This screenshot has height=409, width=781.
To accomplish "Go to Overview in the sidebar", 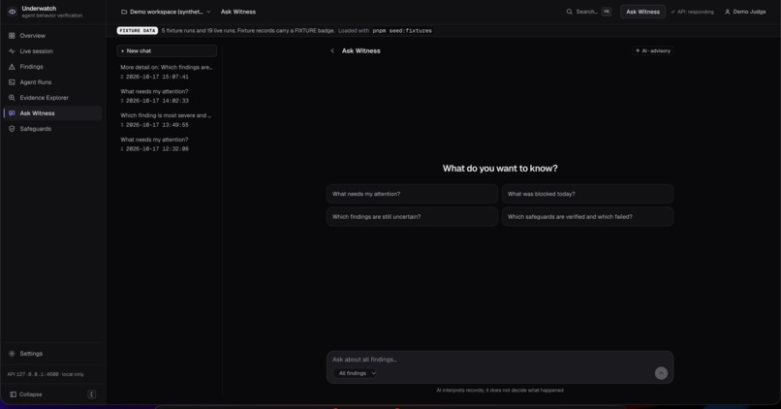I will pos(53,36).
